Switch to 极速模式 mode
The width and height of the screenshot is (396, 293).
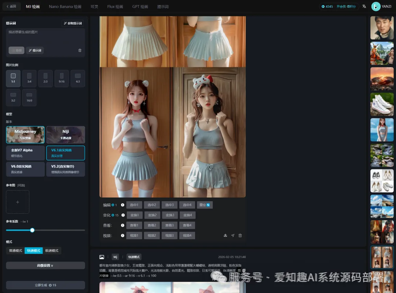pos(52,251)
